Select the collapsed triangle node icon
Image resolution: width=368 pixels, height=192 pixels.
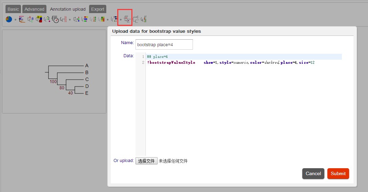click(x=136, y=19)
